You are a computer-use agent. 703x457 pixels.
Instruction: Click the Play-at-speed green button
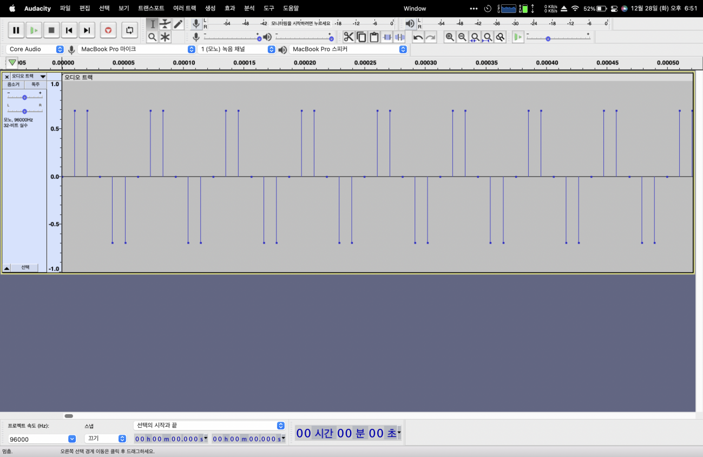click(518, 37)
